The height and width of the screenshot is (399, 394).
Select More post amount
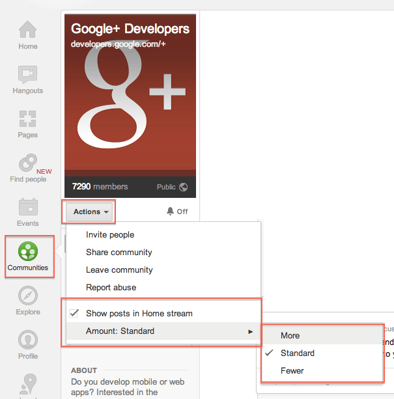[322, 335]
